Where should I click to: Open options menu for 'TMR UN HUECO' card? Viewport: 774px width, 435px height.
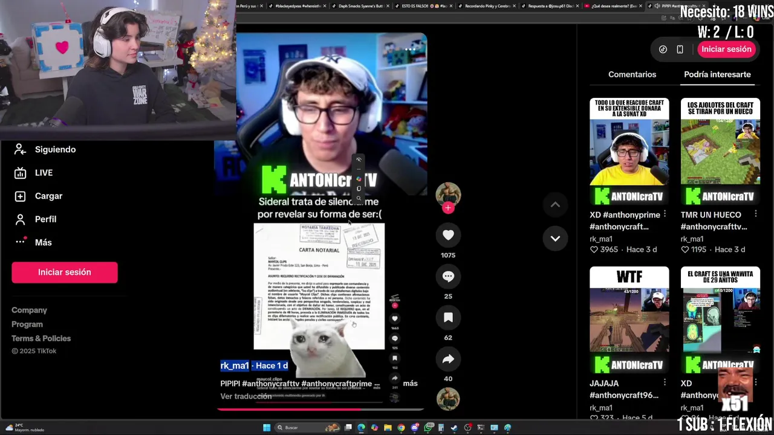pos(756,214)
